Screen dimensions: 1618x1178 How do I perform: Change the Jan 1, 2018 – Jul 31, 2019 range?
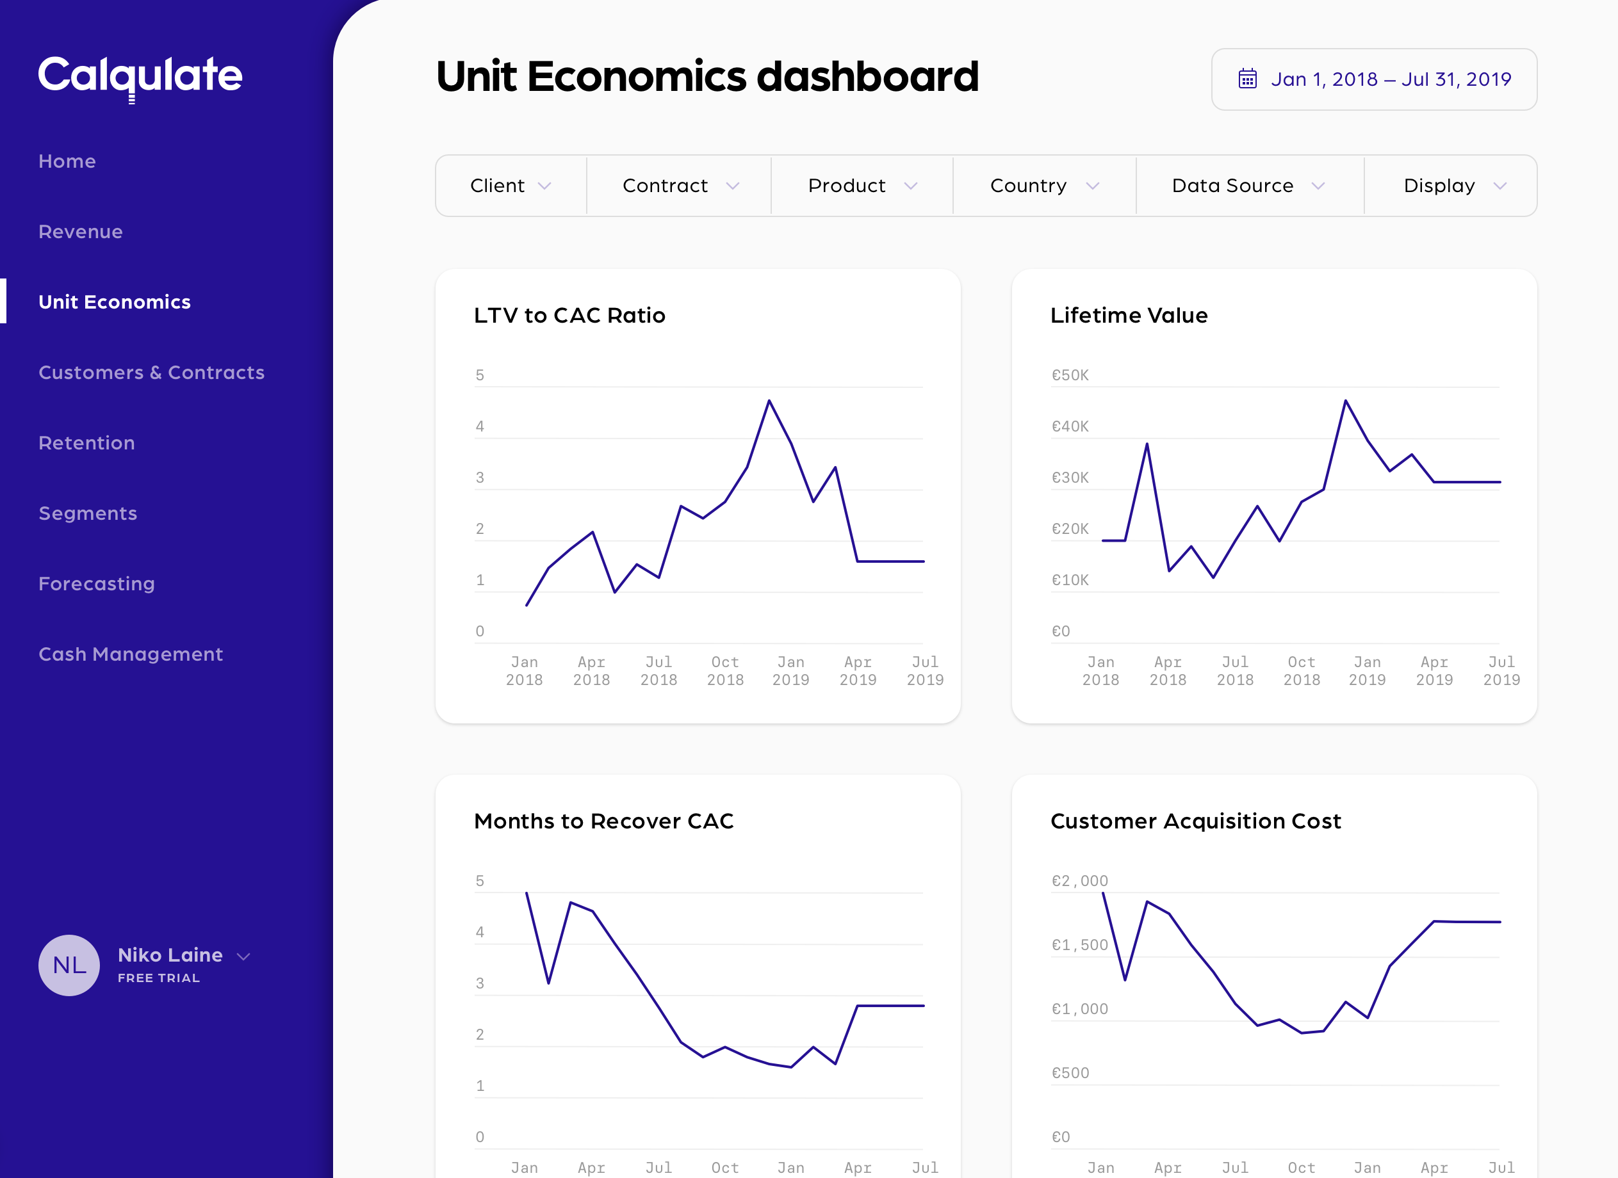point(1391,79)
